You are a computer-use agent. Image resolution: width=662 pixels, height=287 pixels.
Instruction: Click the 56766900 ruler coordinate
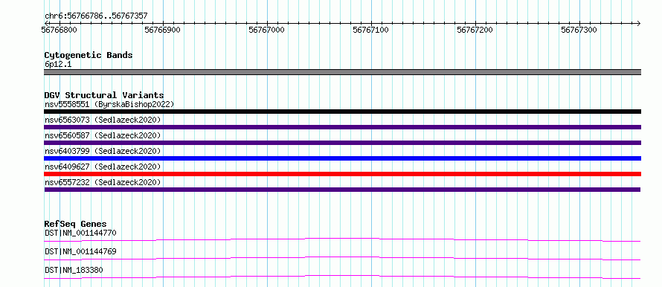[x=163, y=30]
